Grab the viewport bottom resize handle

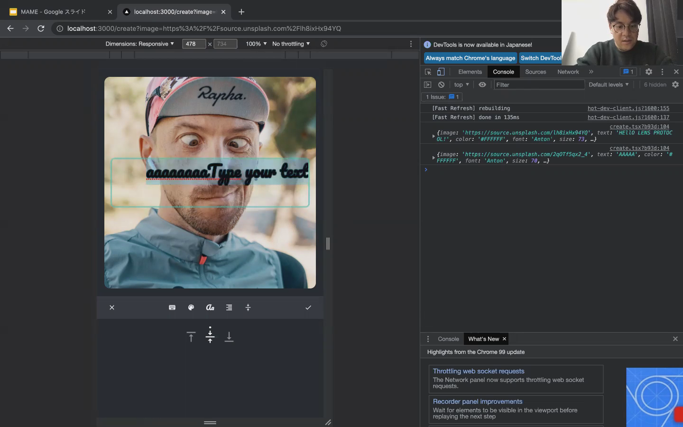click(210, 422)
